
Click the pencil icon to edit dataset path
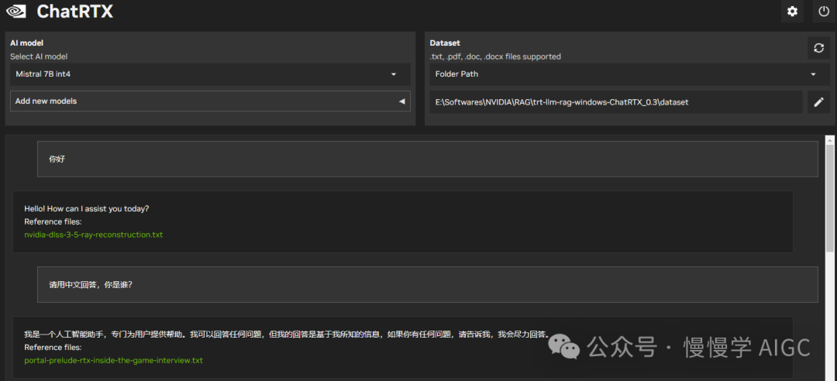pos(818,102)
